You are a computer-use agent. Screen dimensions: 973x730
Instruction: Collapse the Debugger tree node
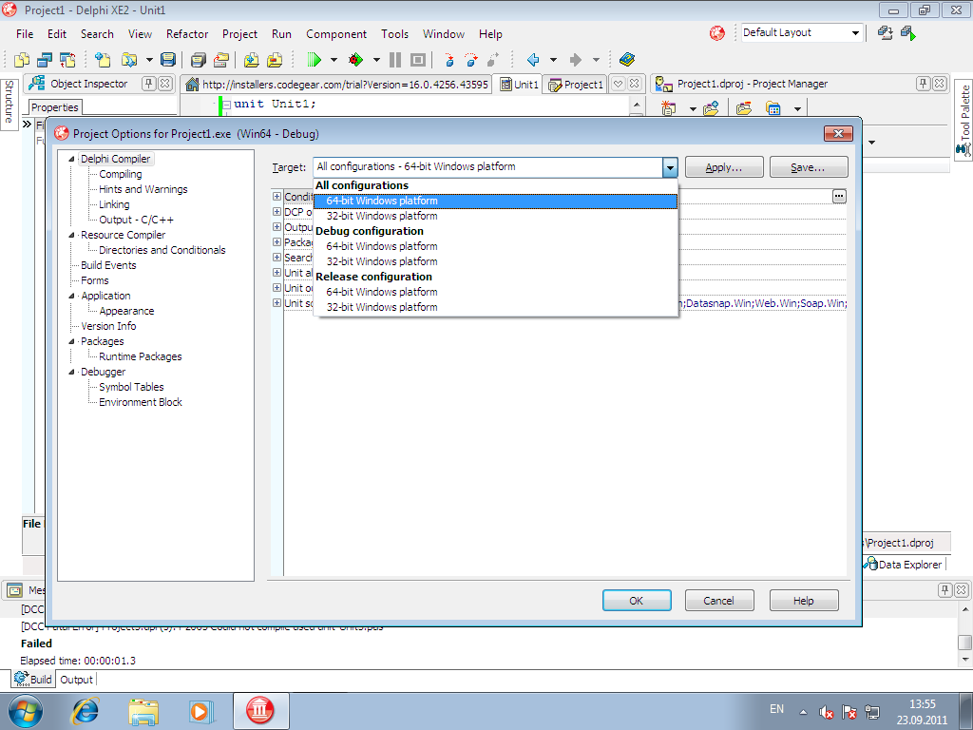coord(71,372)
